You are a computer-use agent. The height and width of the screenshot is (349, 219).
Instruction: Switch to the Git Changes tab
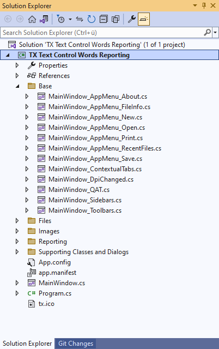76,344
